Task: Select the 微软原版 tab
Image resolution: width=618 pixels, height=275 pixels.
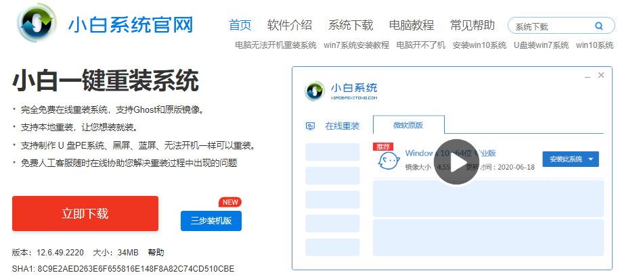Action: (x=408, y=126)
